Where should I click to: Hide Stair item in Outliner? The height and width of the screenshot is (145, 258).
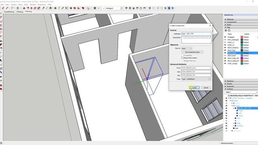click(x=226, y=128)
